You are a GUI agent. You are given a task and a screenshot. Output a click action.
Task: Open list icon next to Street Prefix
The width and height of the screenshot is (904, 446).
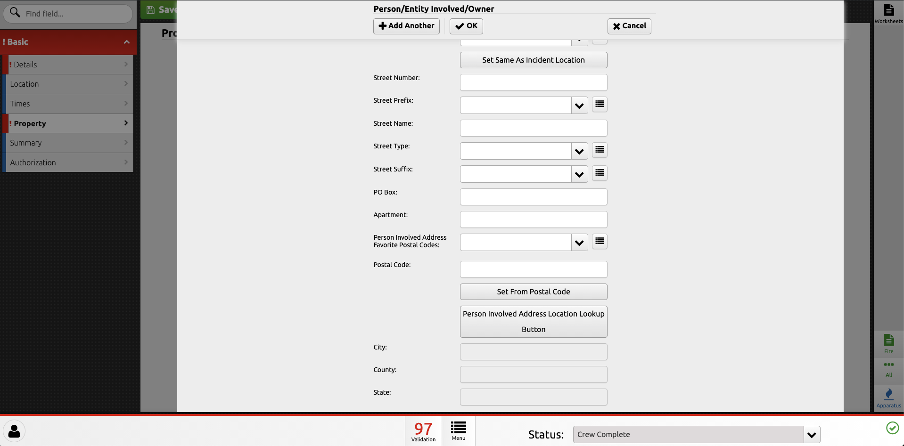pos(600,105)
